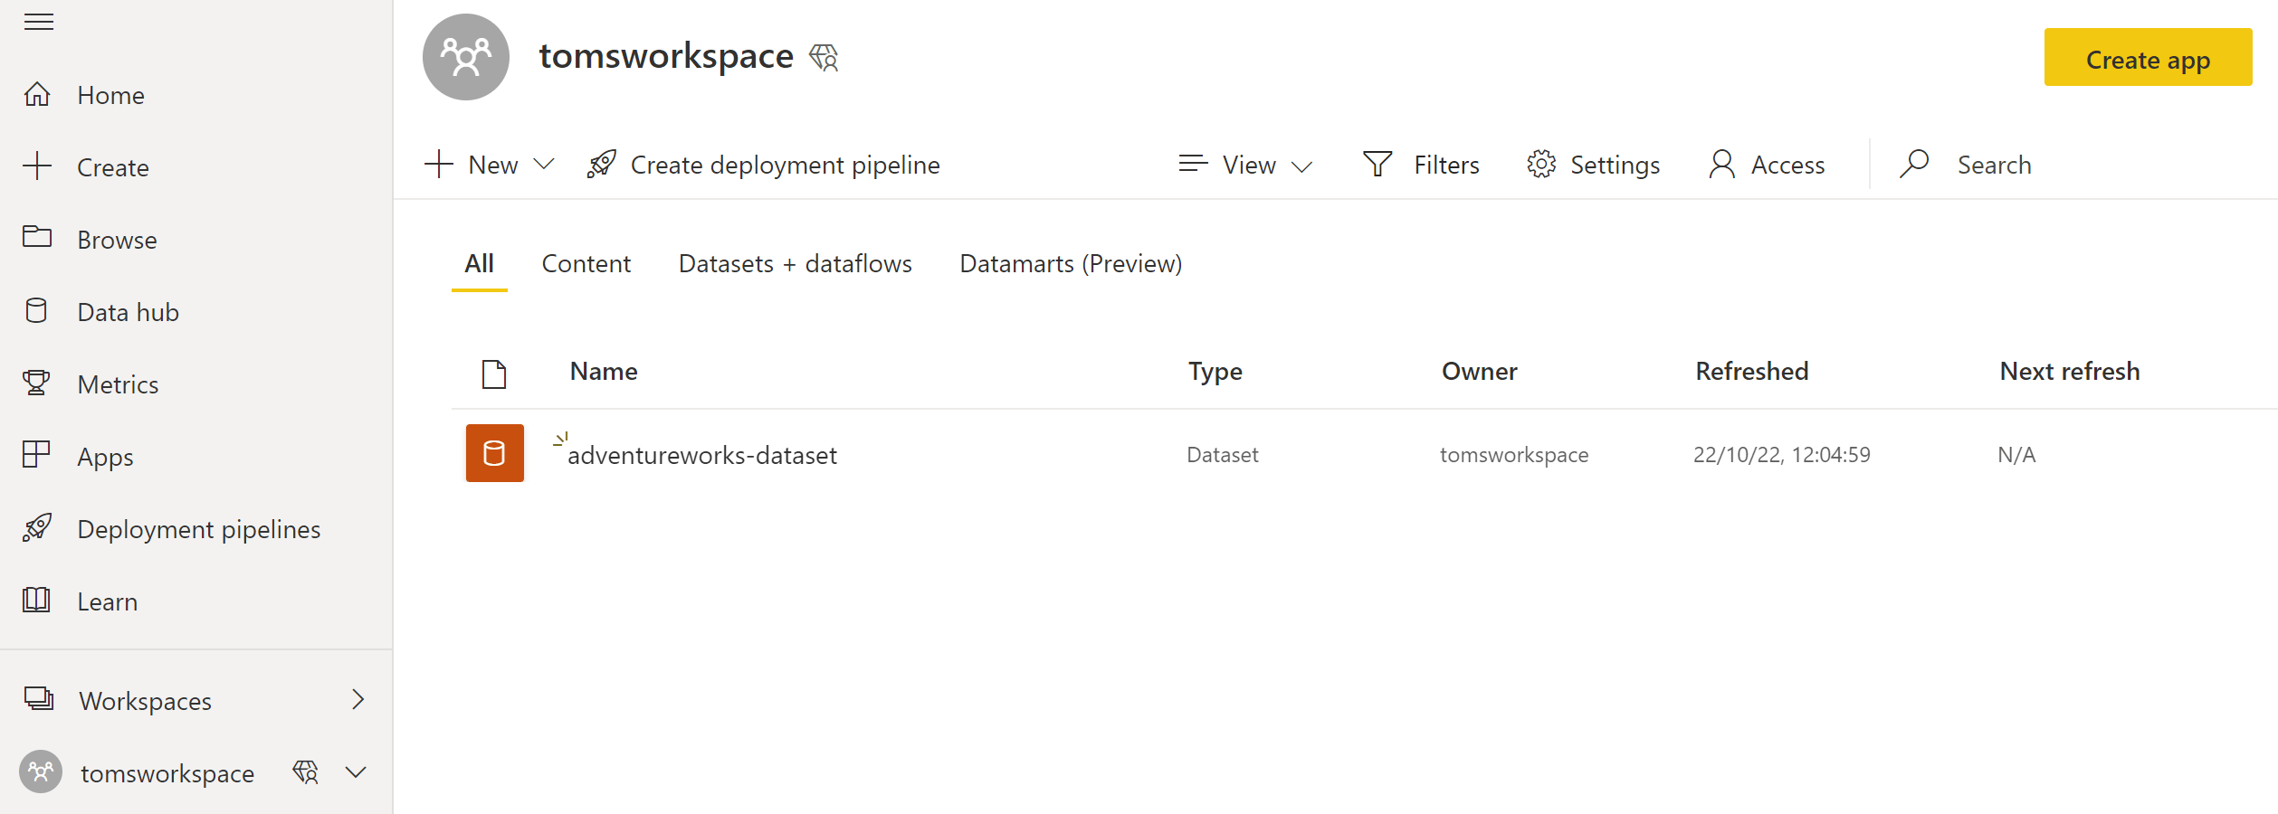Open Deployment pipelines from the sidebar
The height and width of the screenshot is (814, 2278).
(199, 528)
